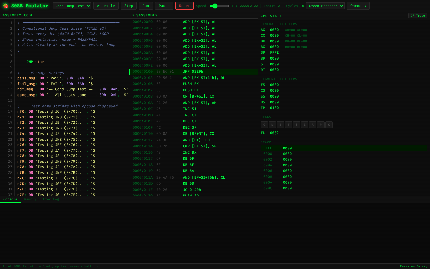The width and height of the screenshot is (430, 269).
Task: Click the Disassembly panel header
Action: click(193, 15)
